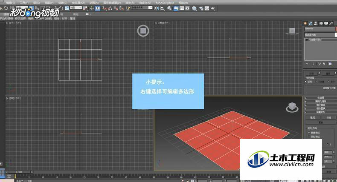This screenshot has height=182, width=337.
Task: Click the configure modifier sets icon
Action: click(330, 64)
